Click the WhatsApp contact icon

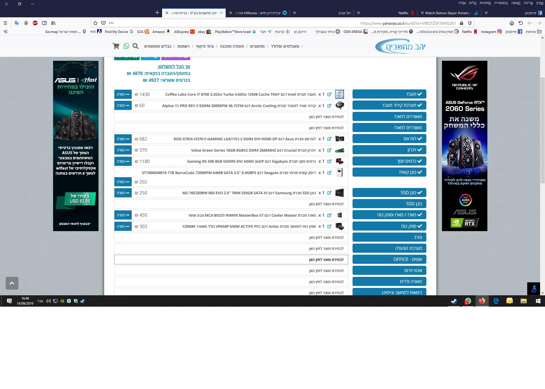pyautogui.click(x=126, y=46)
